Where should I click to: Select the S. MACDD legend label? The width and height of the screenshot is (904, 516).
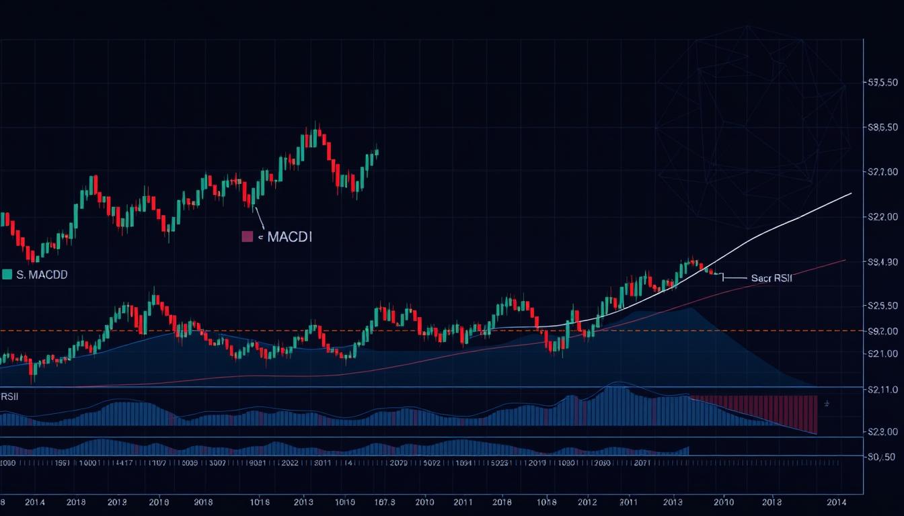(42, 275)
